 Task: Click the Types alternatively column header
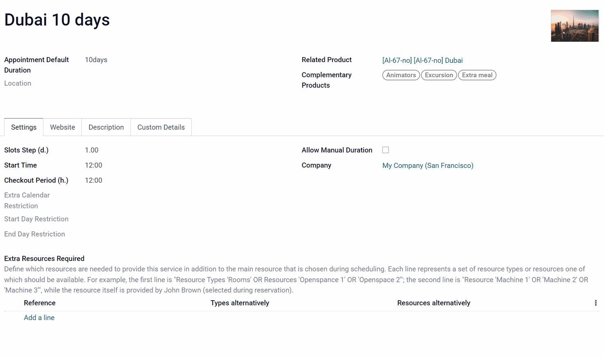click(x=240, y=303)
